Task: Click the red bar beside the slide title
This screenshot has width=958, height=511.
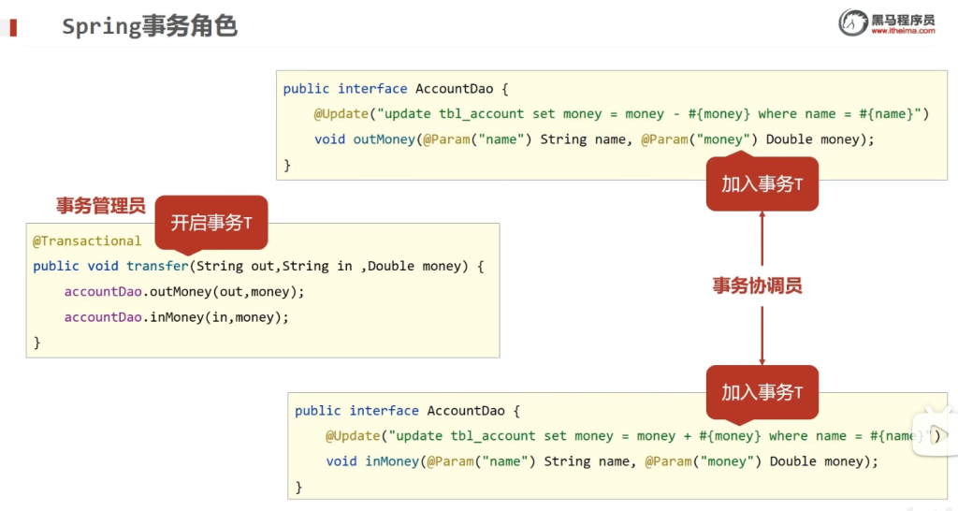Action: pos(12,27)
